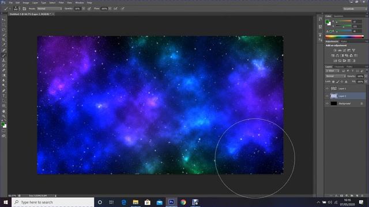This screenshot has width=369, height=207.
Task: Select the Horizontal Type tool
Action: pos(3,96)
